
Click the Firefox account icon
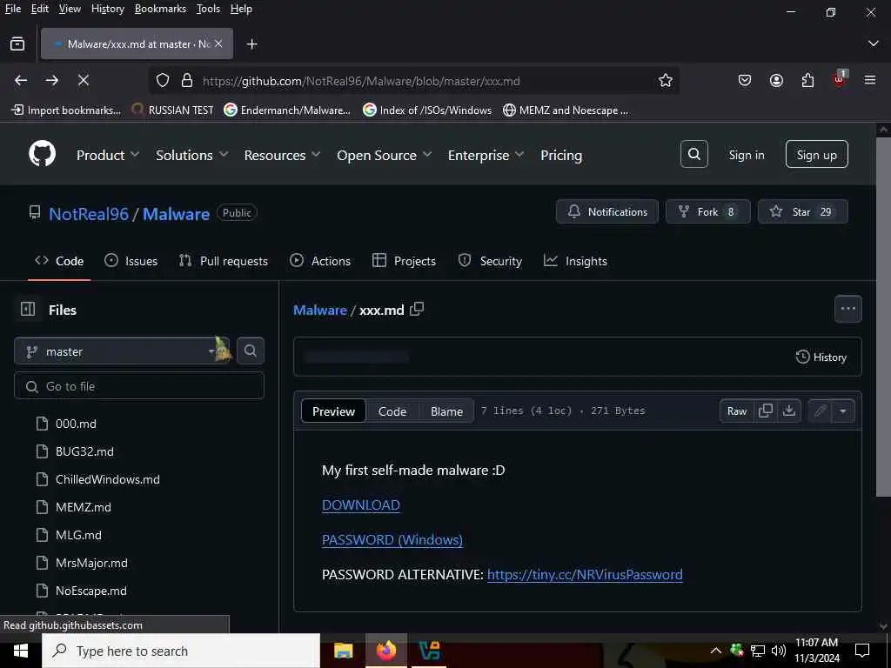tap(776, 81)
